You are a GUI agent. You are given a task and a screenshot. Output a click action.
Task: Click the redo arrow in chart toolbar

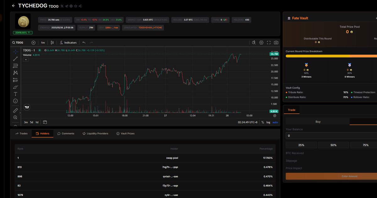[91, 43]
